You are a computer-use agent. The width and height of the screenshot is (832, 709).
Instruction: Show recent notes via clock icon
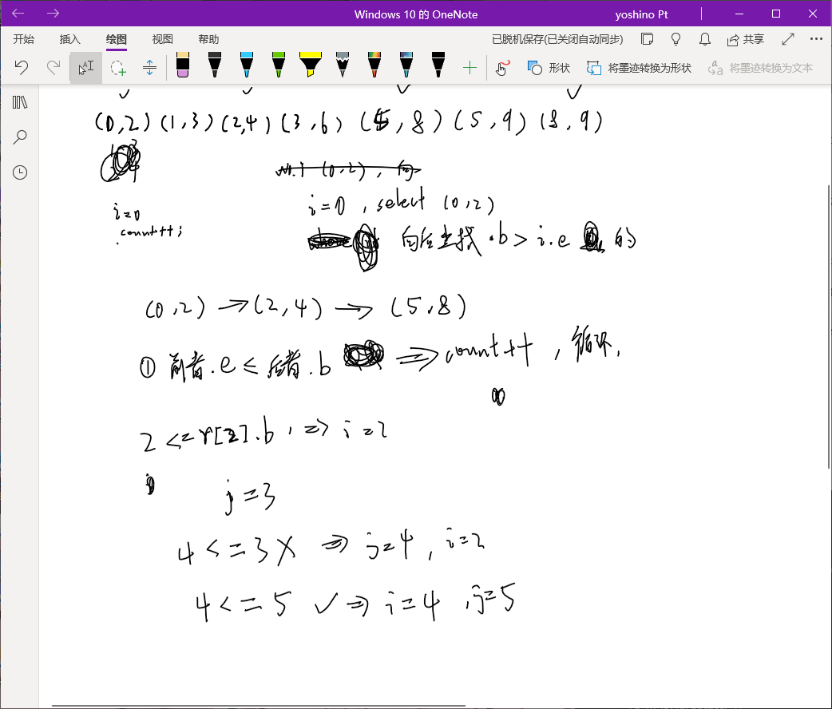[x=20, y=172]
